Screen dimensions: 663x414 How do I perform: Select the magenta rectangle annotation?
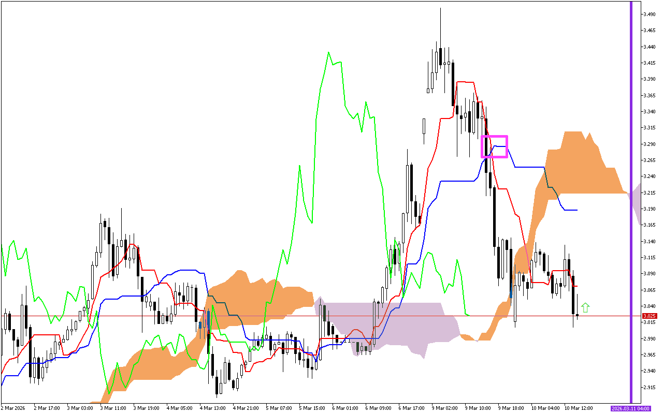pyautogui.click(x=495, y=145)
